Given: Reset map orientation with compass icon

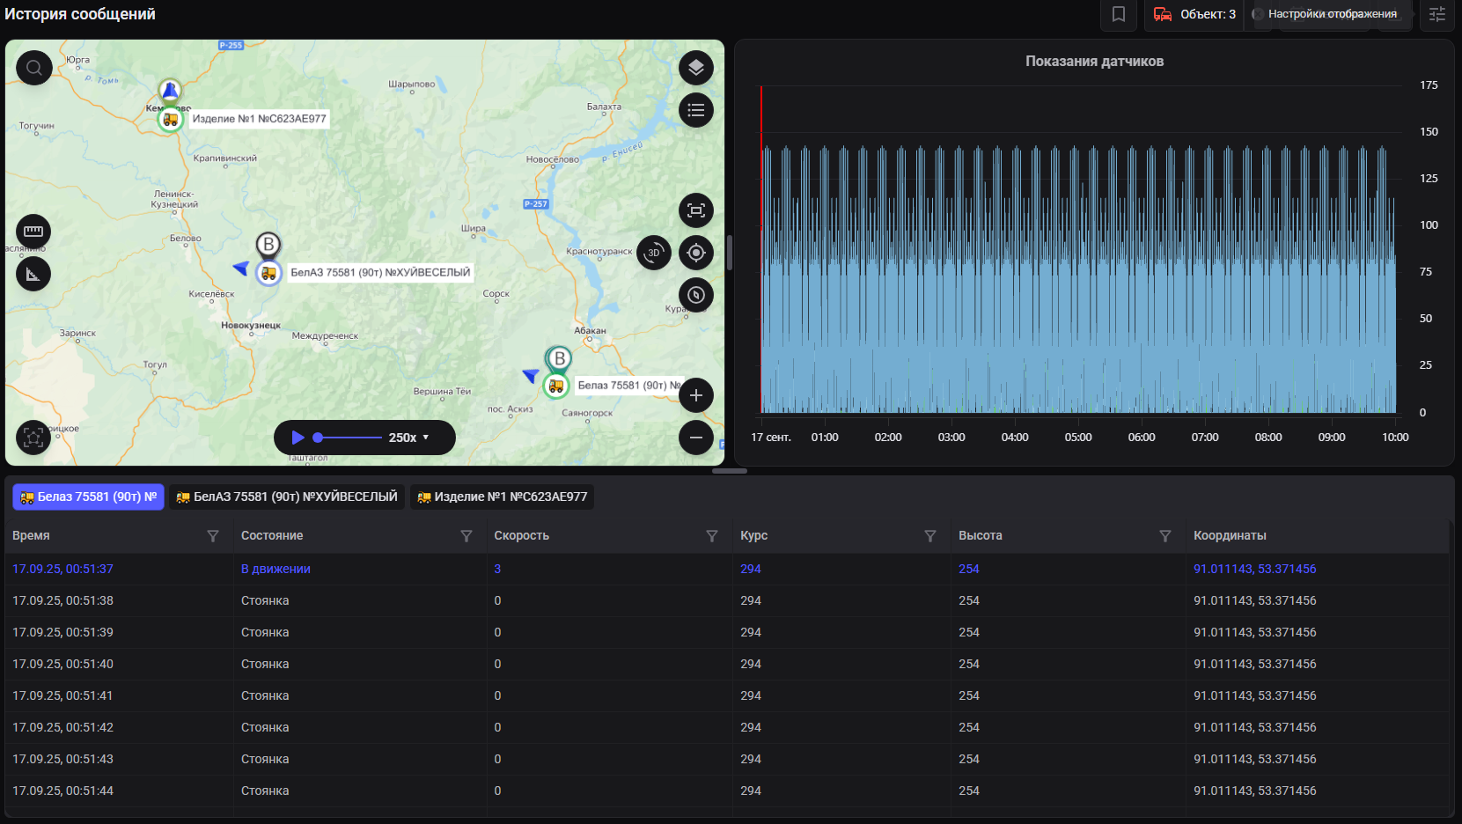Looking at the screenshot, I should (695, 295).
